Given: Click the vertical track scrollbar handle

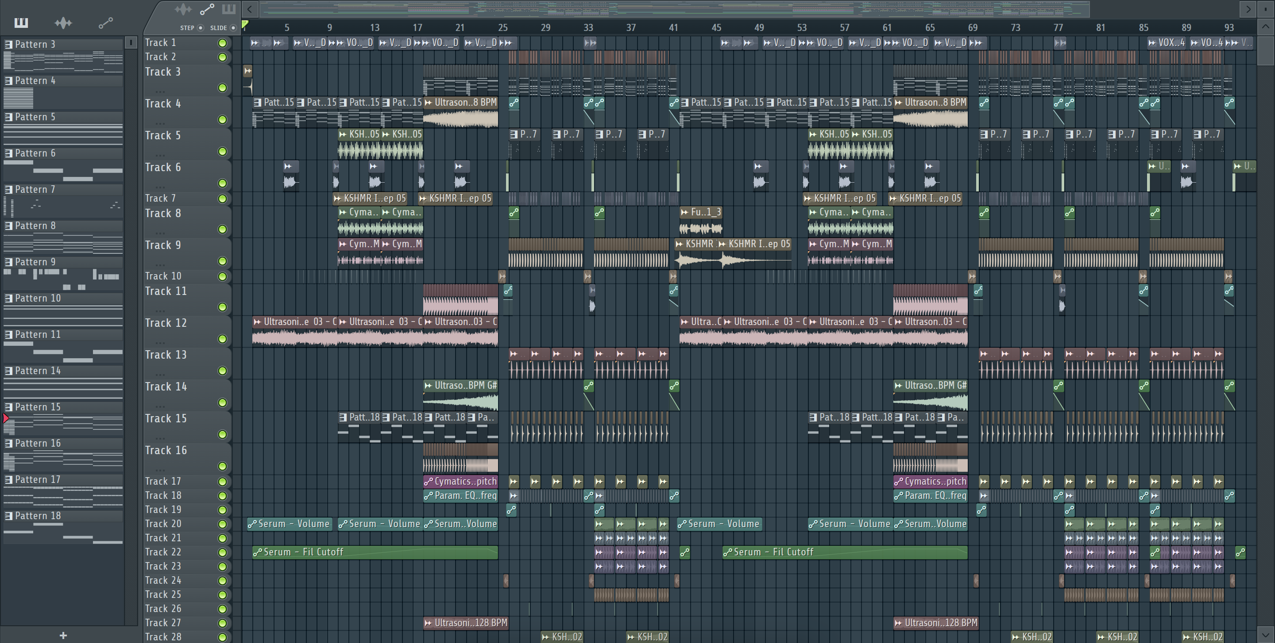Looking at the screenshot, I should pyautogui.click(x=1266, y=50).
